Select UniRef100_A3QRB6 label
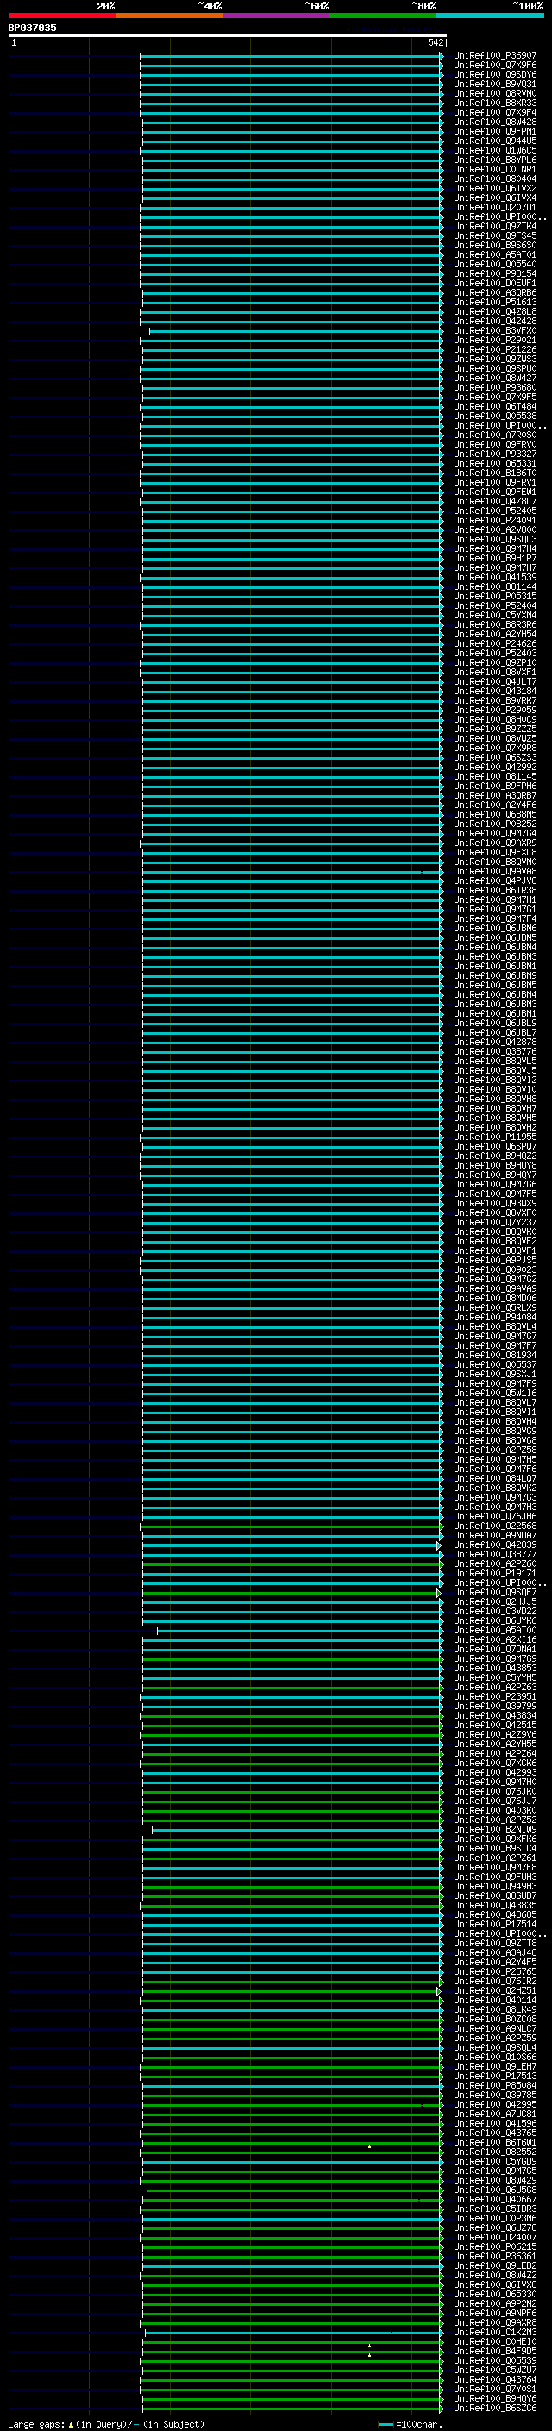This screenshot has height=2431, width=552. coord(494,292)
